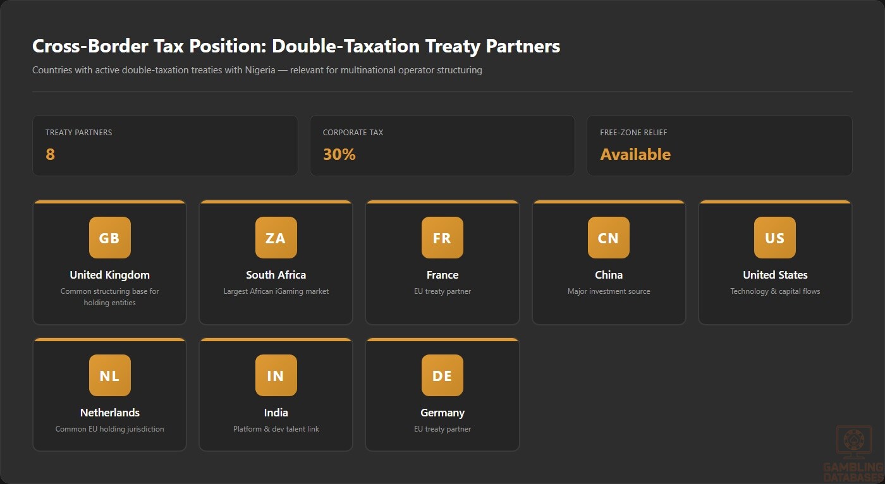Click the DE country badge

point(442,375)
